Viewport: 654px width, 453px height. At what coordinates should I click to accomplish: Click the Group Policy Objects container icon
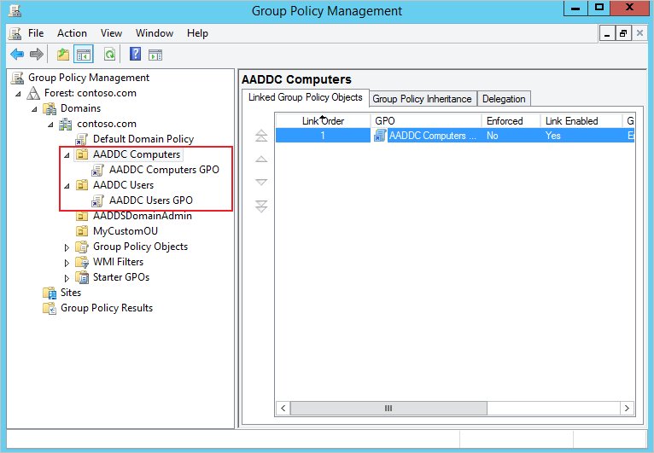point(82,247)
